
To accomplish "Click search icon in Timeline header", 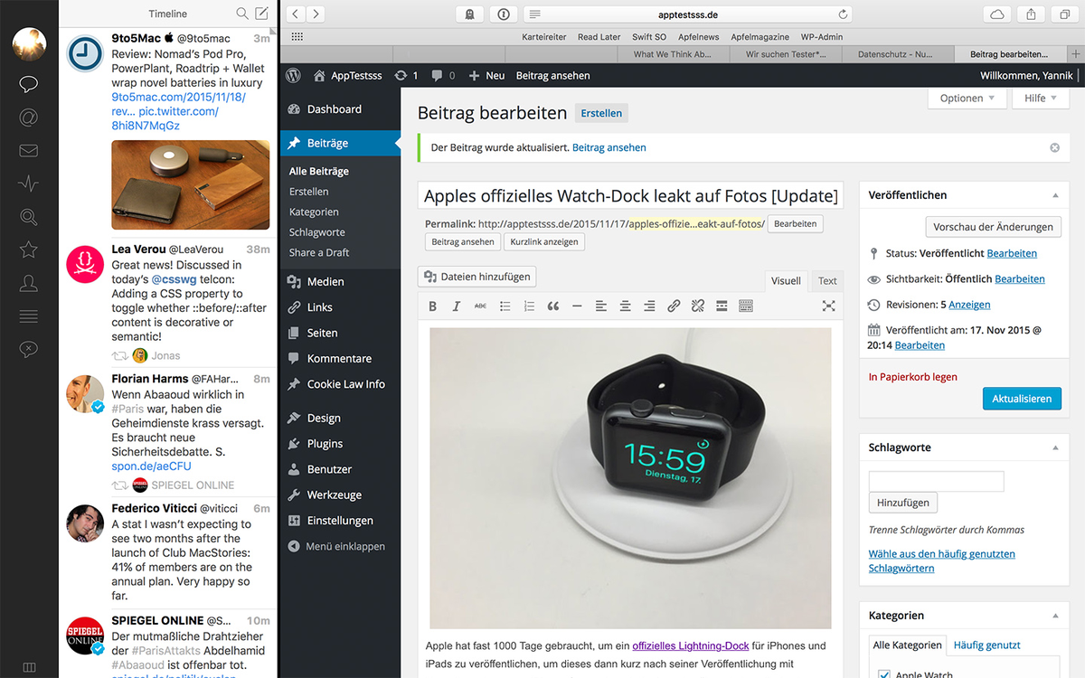I will point(241,14).
